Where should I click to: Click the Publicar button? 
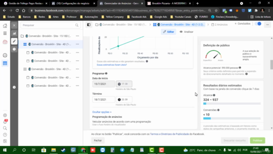(258, 140)
